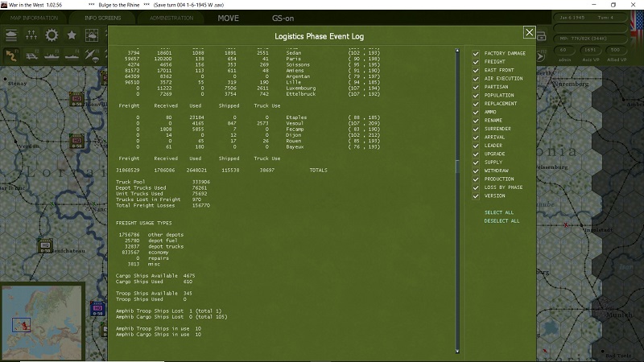Toggle the REPLACEMENT filter checkbox
This screenshot has height=362, width=644.
click(476, 104)
